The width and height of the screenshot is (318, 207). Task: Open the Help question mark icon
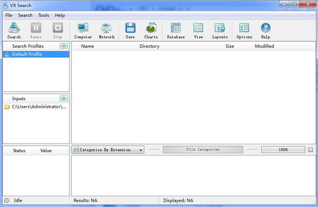pos(265,30)
